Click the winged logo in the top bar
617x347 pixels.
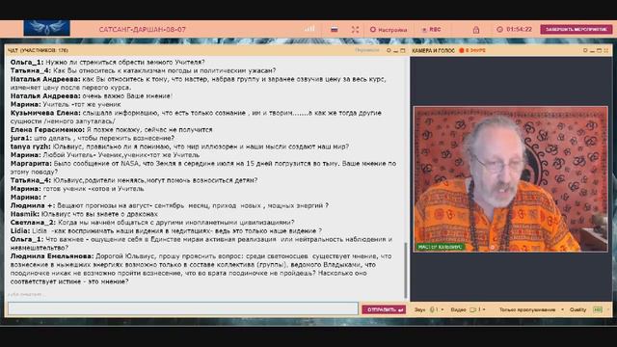click(47, 28)
